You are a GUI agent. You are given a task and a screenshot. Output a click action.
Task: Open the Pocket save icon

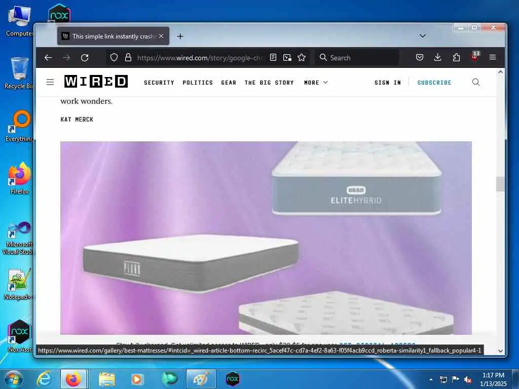[x=419, y=58]
